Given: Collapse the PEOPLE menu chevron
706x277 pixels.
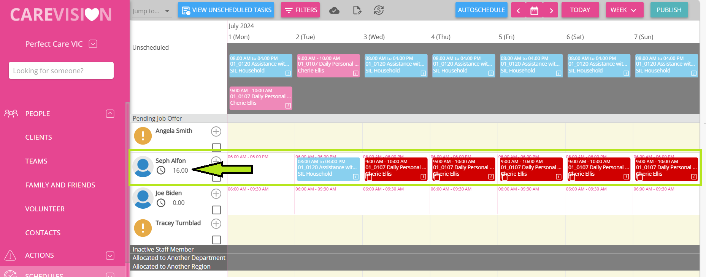Looking at the screenshot, I should 110,113.
